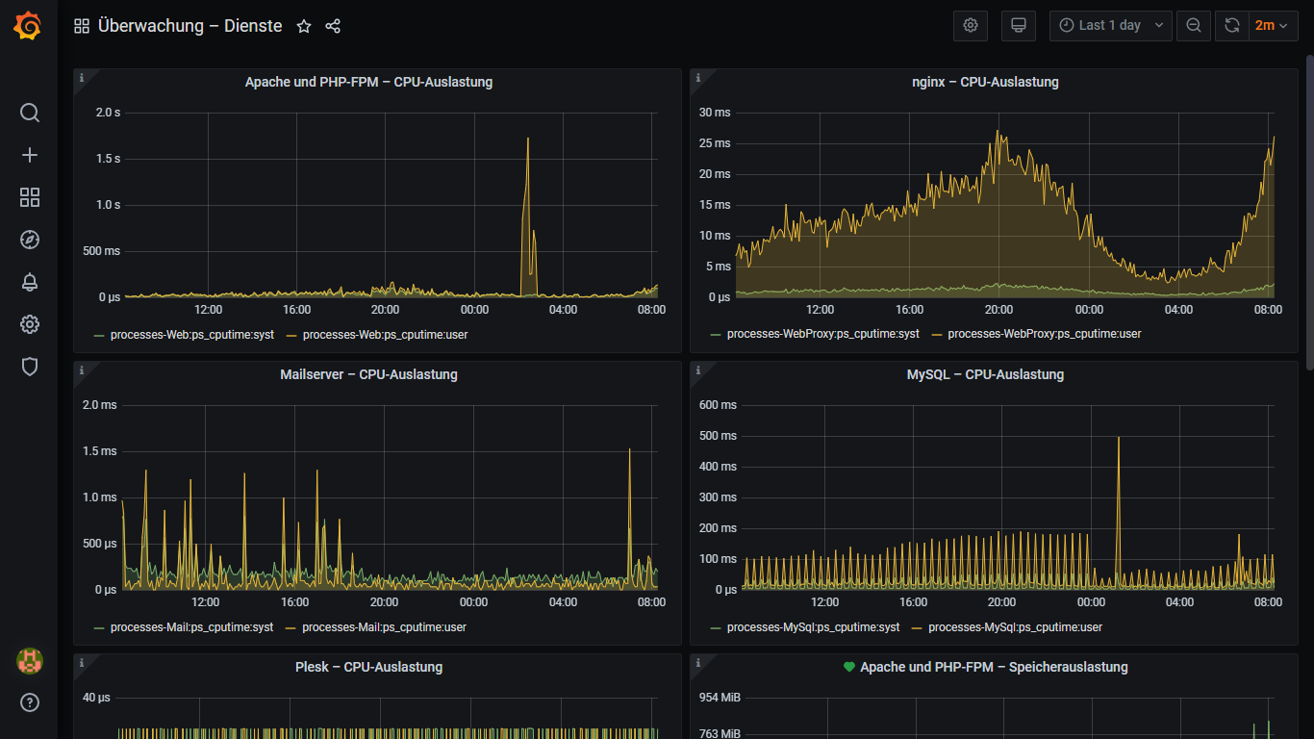The image size is (1314, 739).
Task: Click the Grafana logo home icon
Action: coord(28,26)
